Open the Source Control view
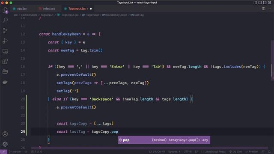 tap(5, 30)
